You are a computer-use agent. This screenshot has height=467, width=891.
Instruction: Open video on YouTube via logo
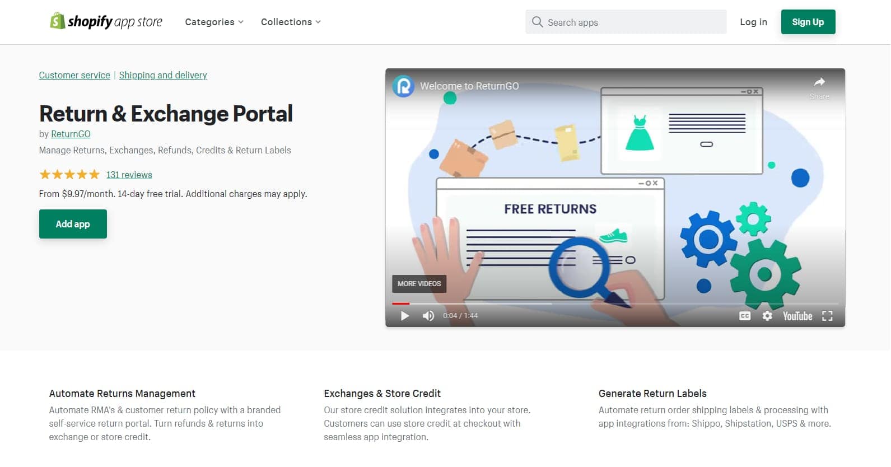coord(797,316)
